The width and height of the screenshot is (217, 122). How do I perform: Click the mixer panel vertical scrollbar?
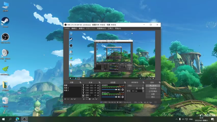coord(125,92)
